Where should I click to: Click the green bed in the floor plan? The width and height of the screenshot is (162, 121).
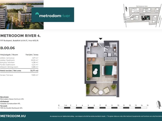coord(111,70)
